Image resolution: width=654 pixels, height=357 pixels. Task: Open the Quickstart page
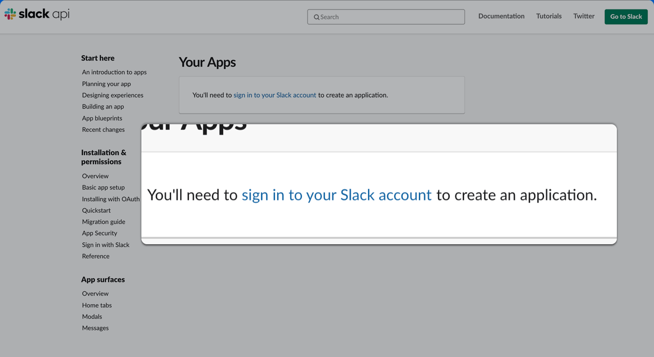tap(96, 210)
